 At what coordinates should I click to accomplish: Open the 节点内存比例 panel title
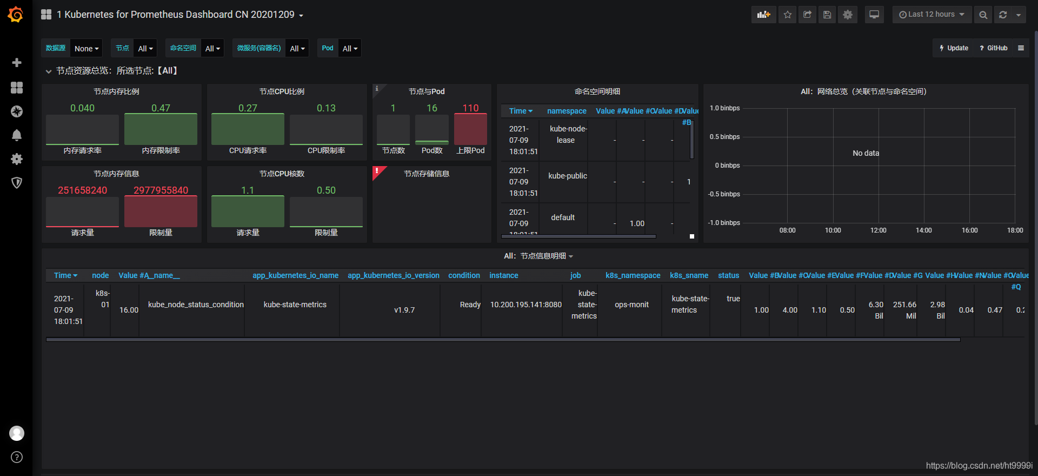pos(116,91)
